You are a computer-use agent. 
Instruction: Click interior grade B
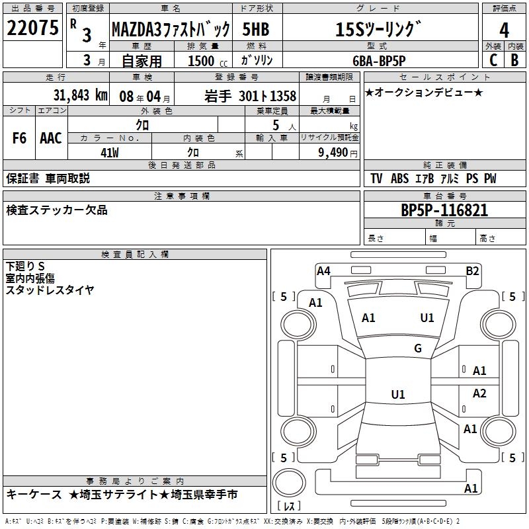(x=514, y=60)
